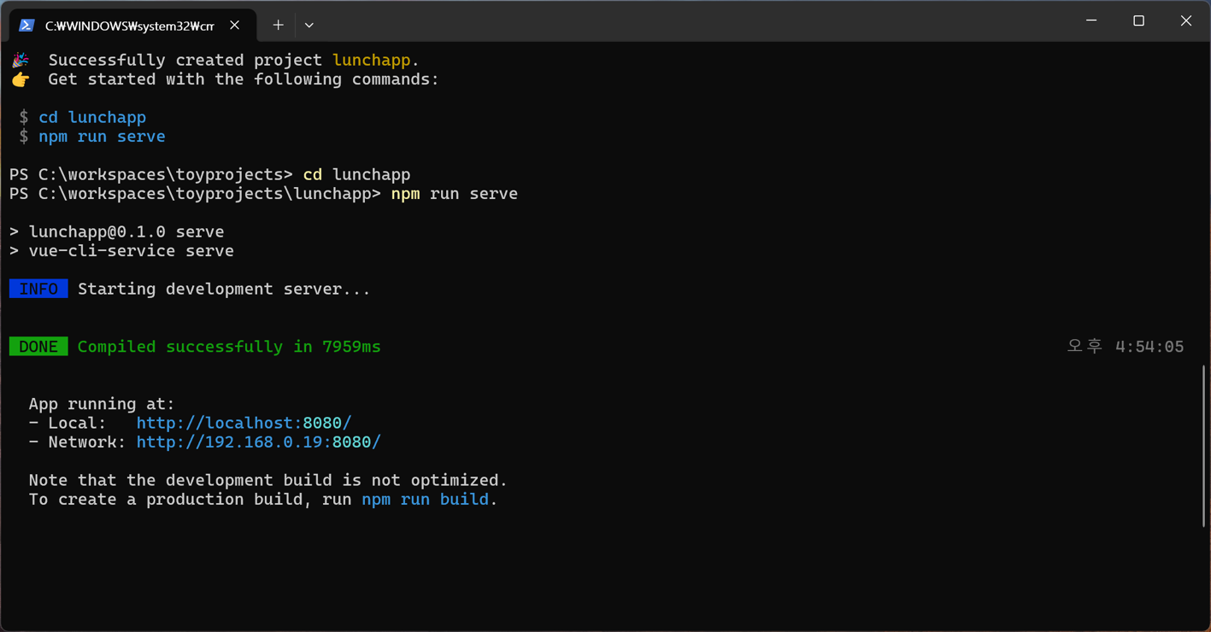
Task: Click the yellow 'lunchapp' project name
Action: [371, 60]
